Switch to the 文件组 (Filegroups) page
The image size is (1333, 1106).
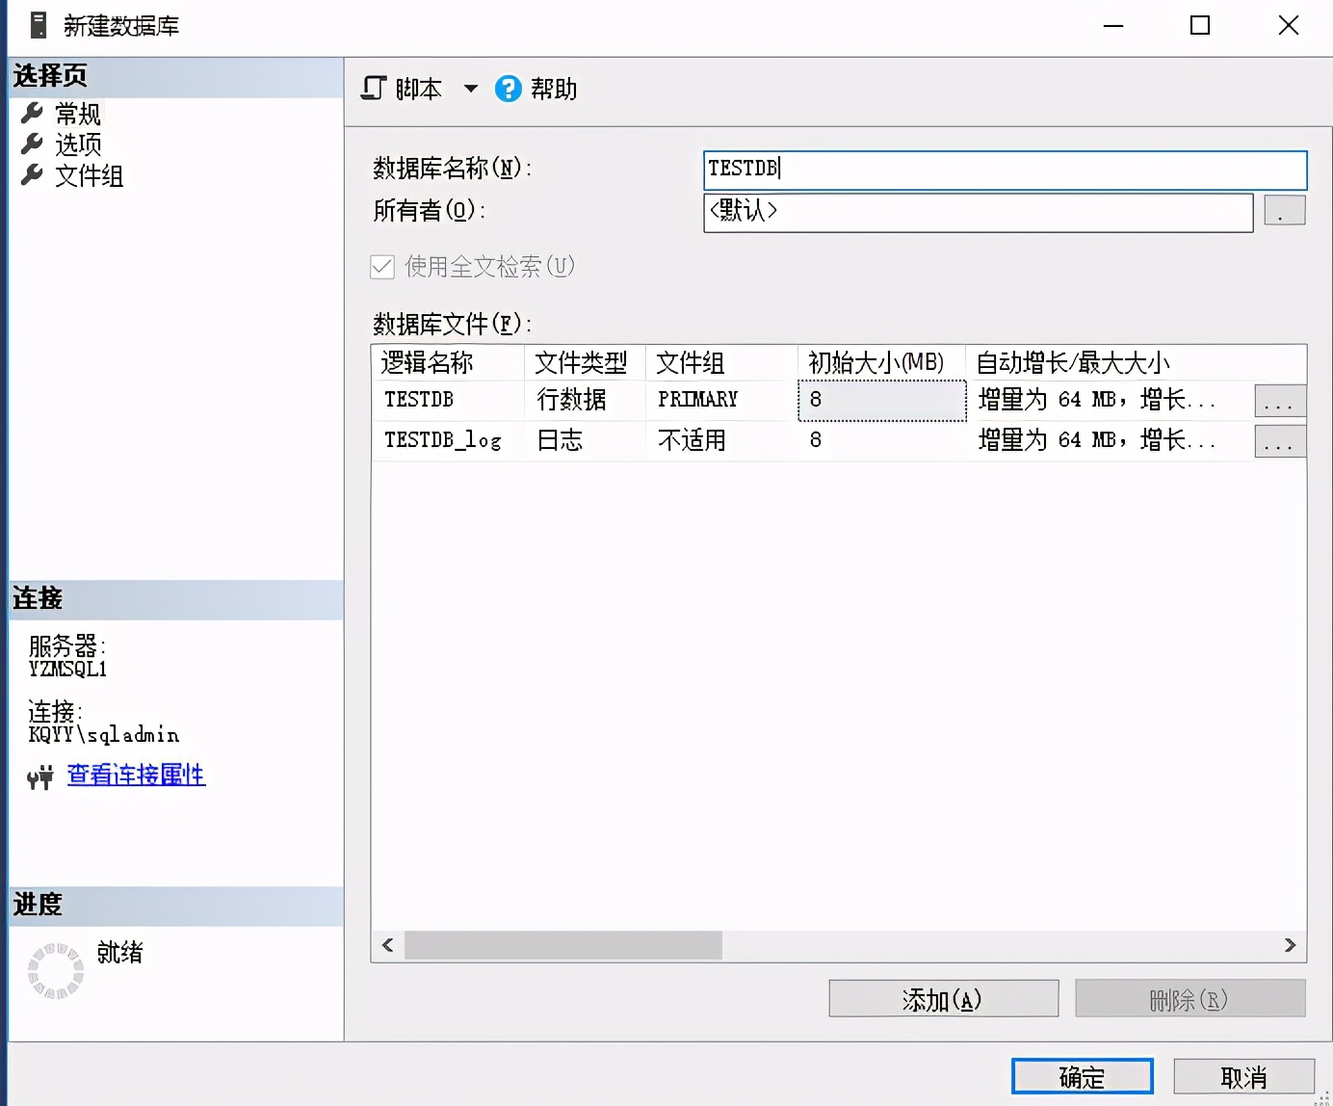click(x=89, y=175)
